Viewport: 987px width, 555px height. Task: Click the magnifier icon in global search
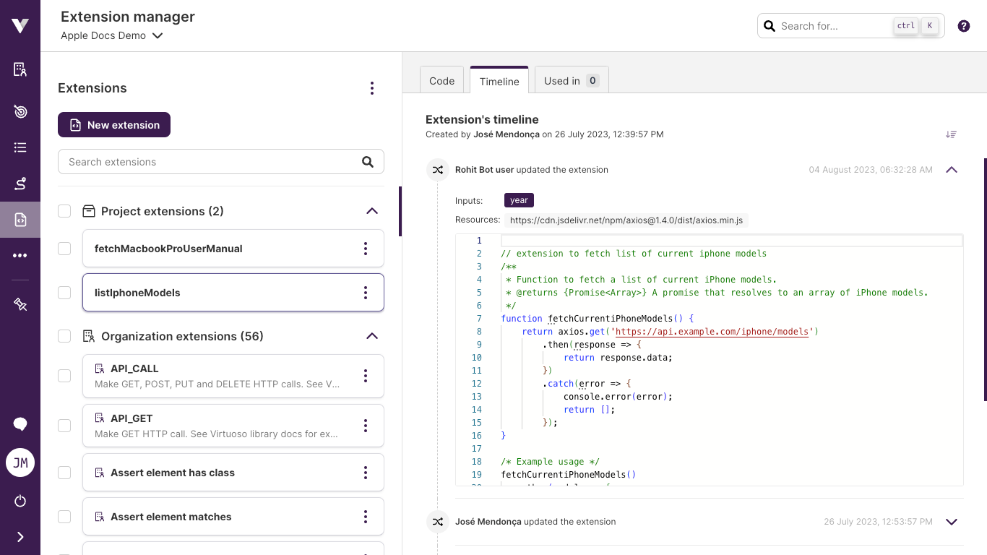tap(770, 26)
